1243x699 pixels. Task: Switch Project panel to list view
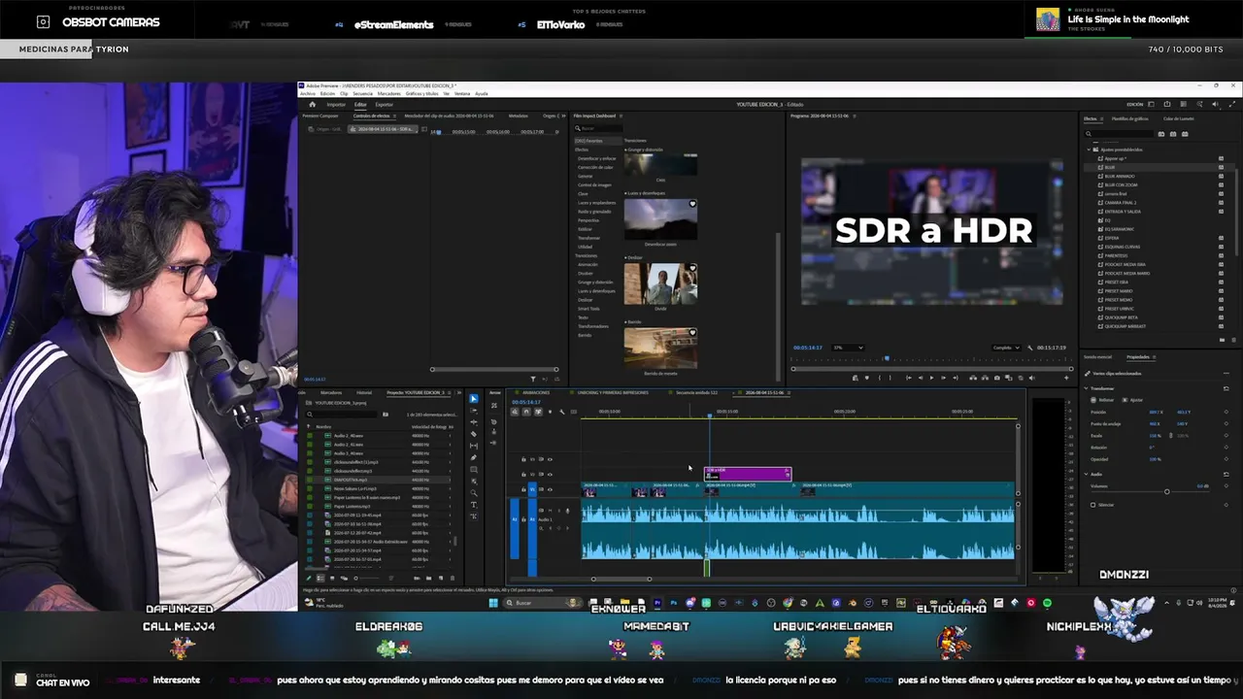pos(320,579)
